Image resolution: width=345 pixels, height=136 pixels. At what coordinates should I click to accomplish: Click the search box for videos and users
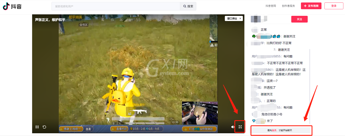(116, 6)
